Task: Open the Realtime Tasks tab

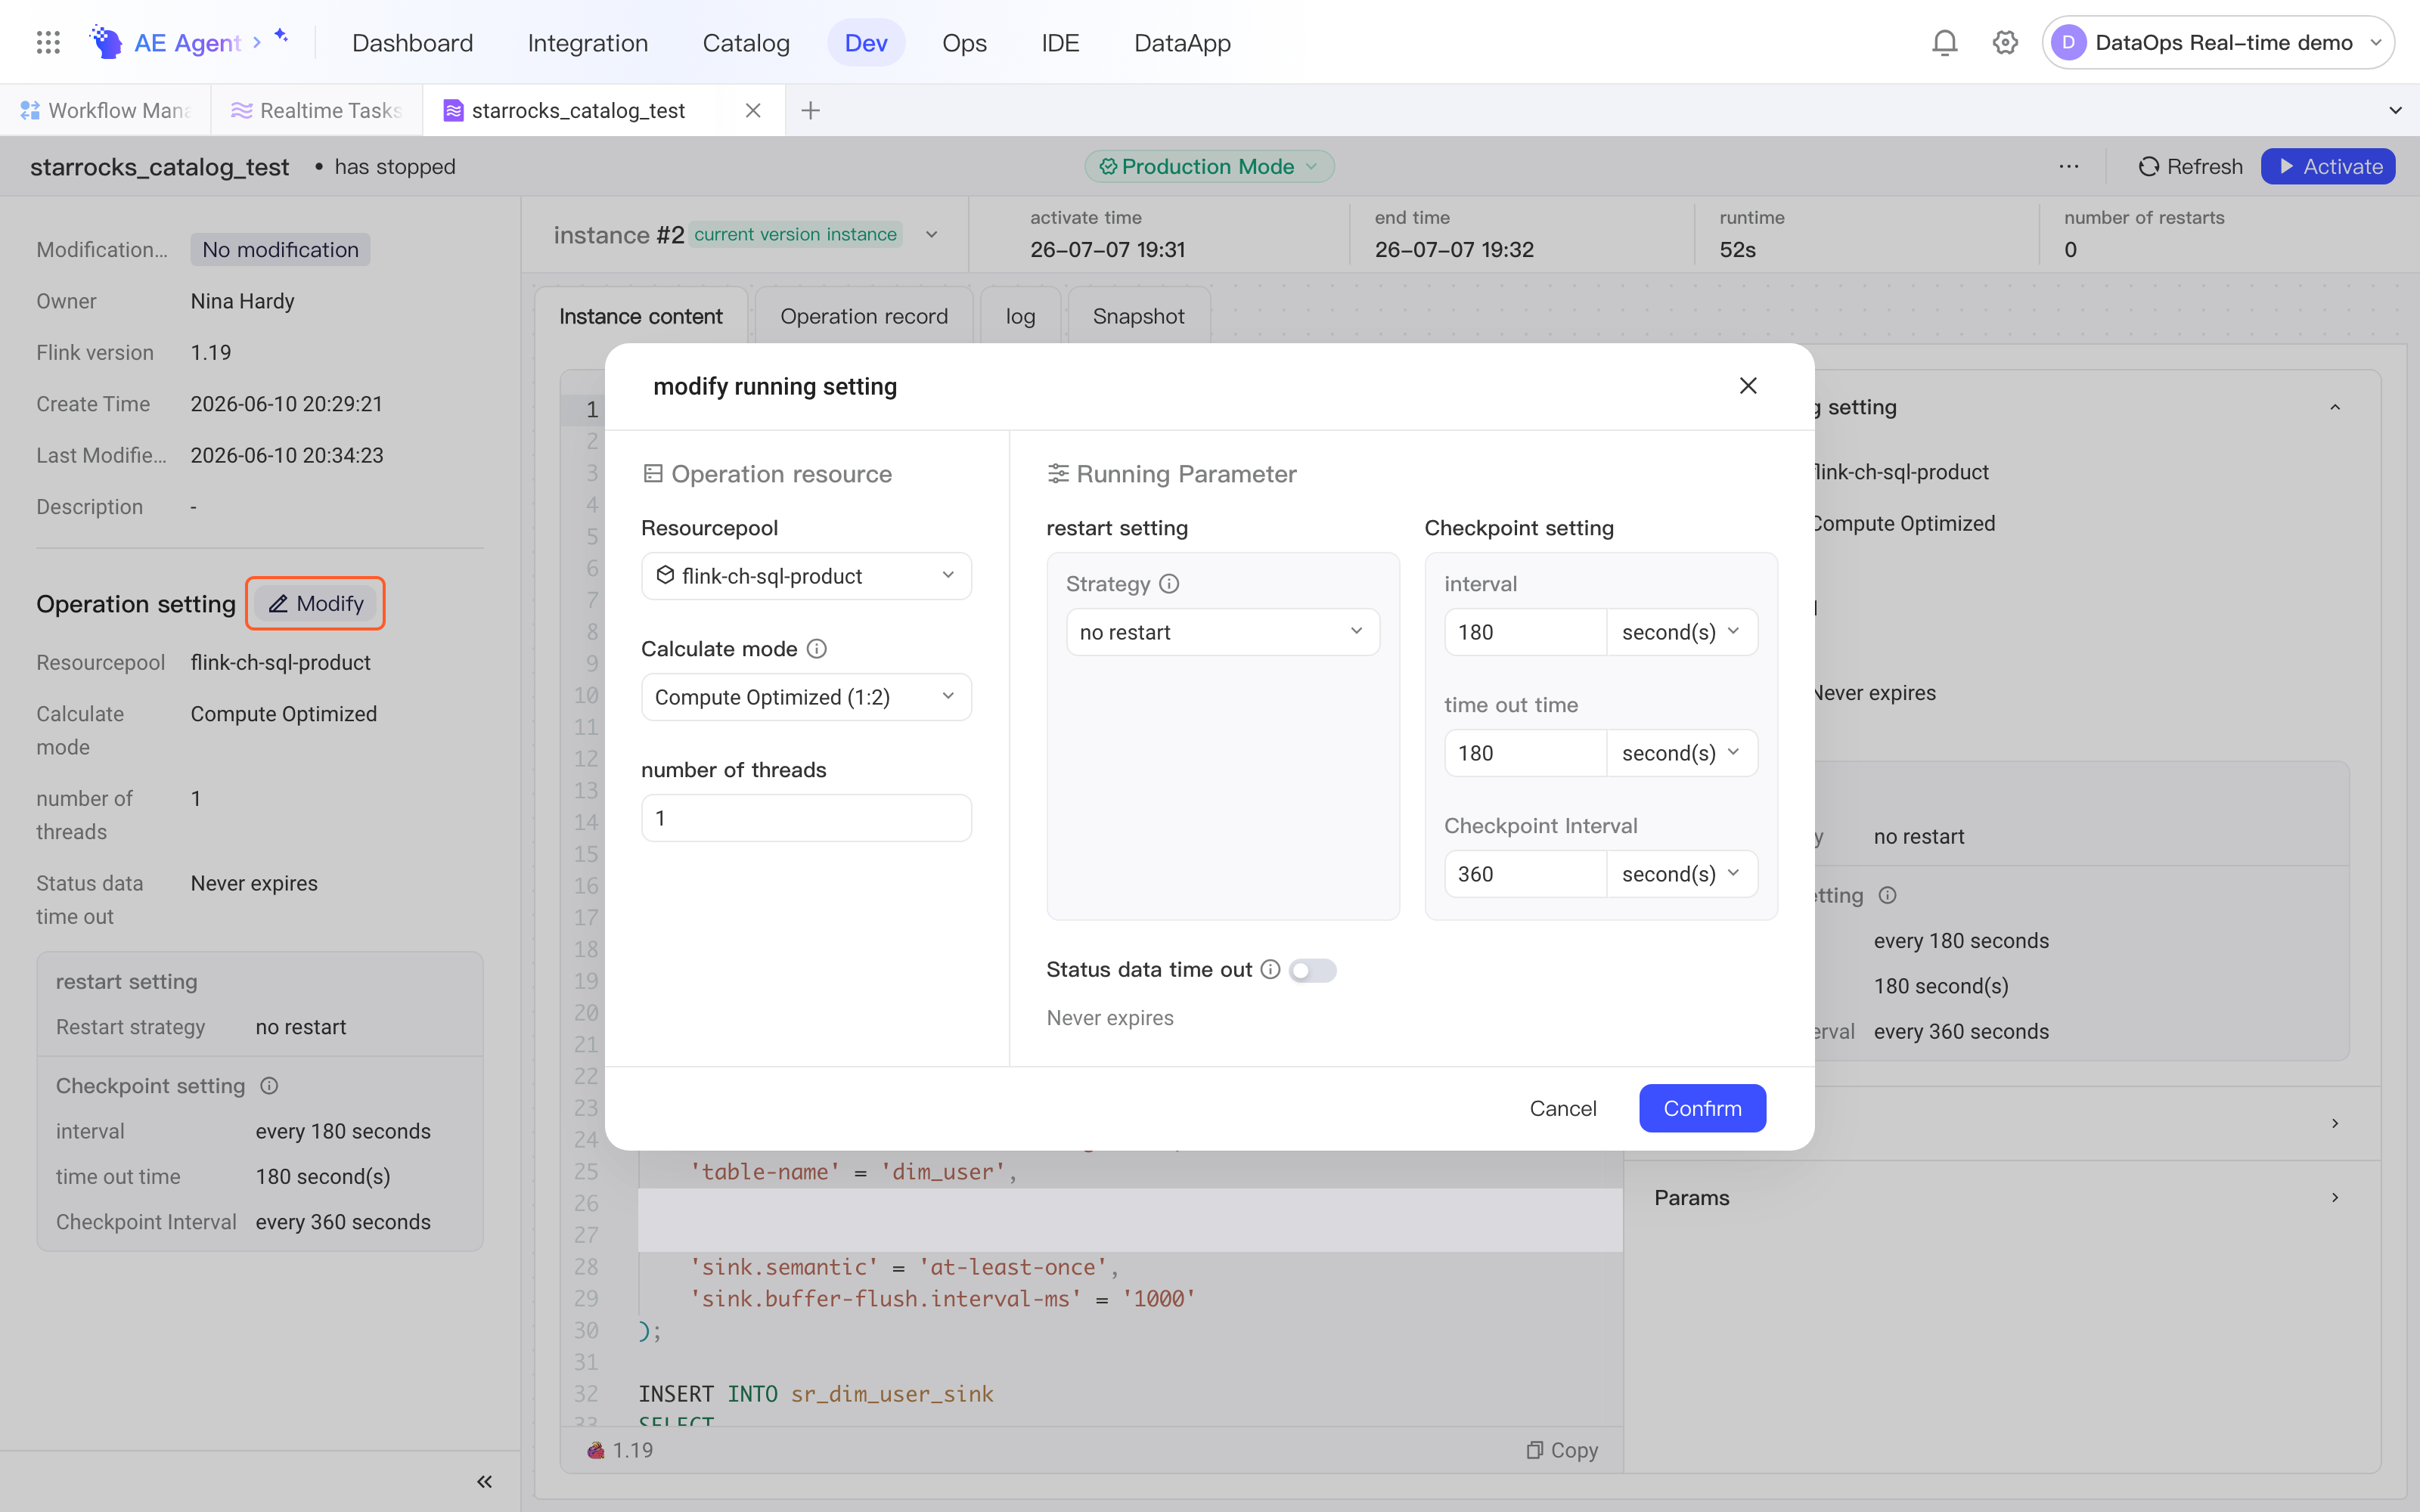Action: coord(316,110)
